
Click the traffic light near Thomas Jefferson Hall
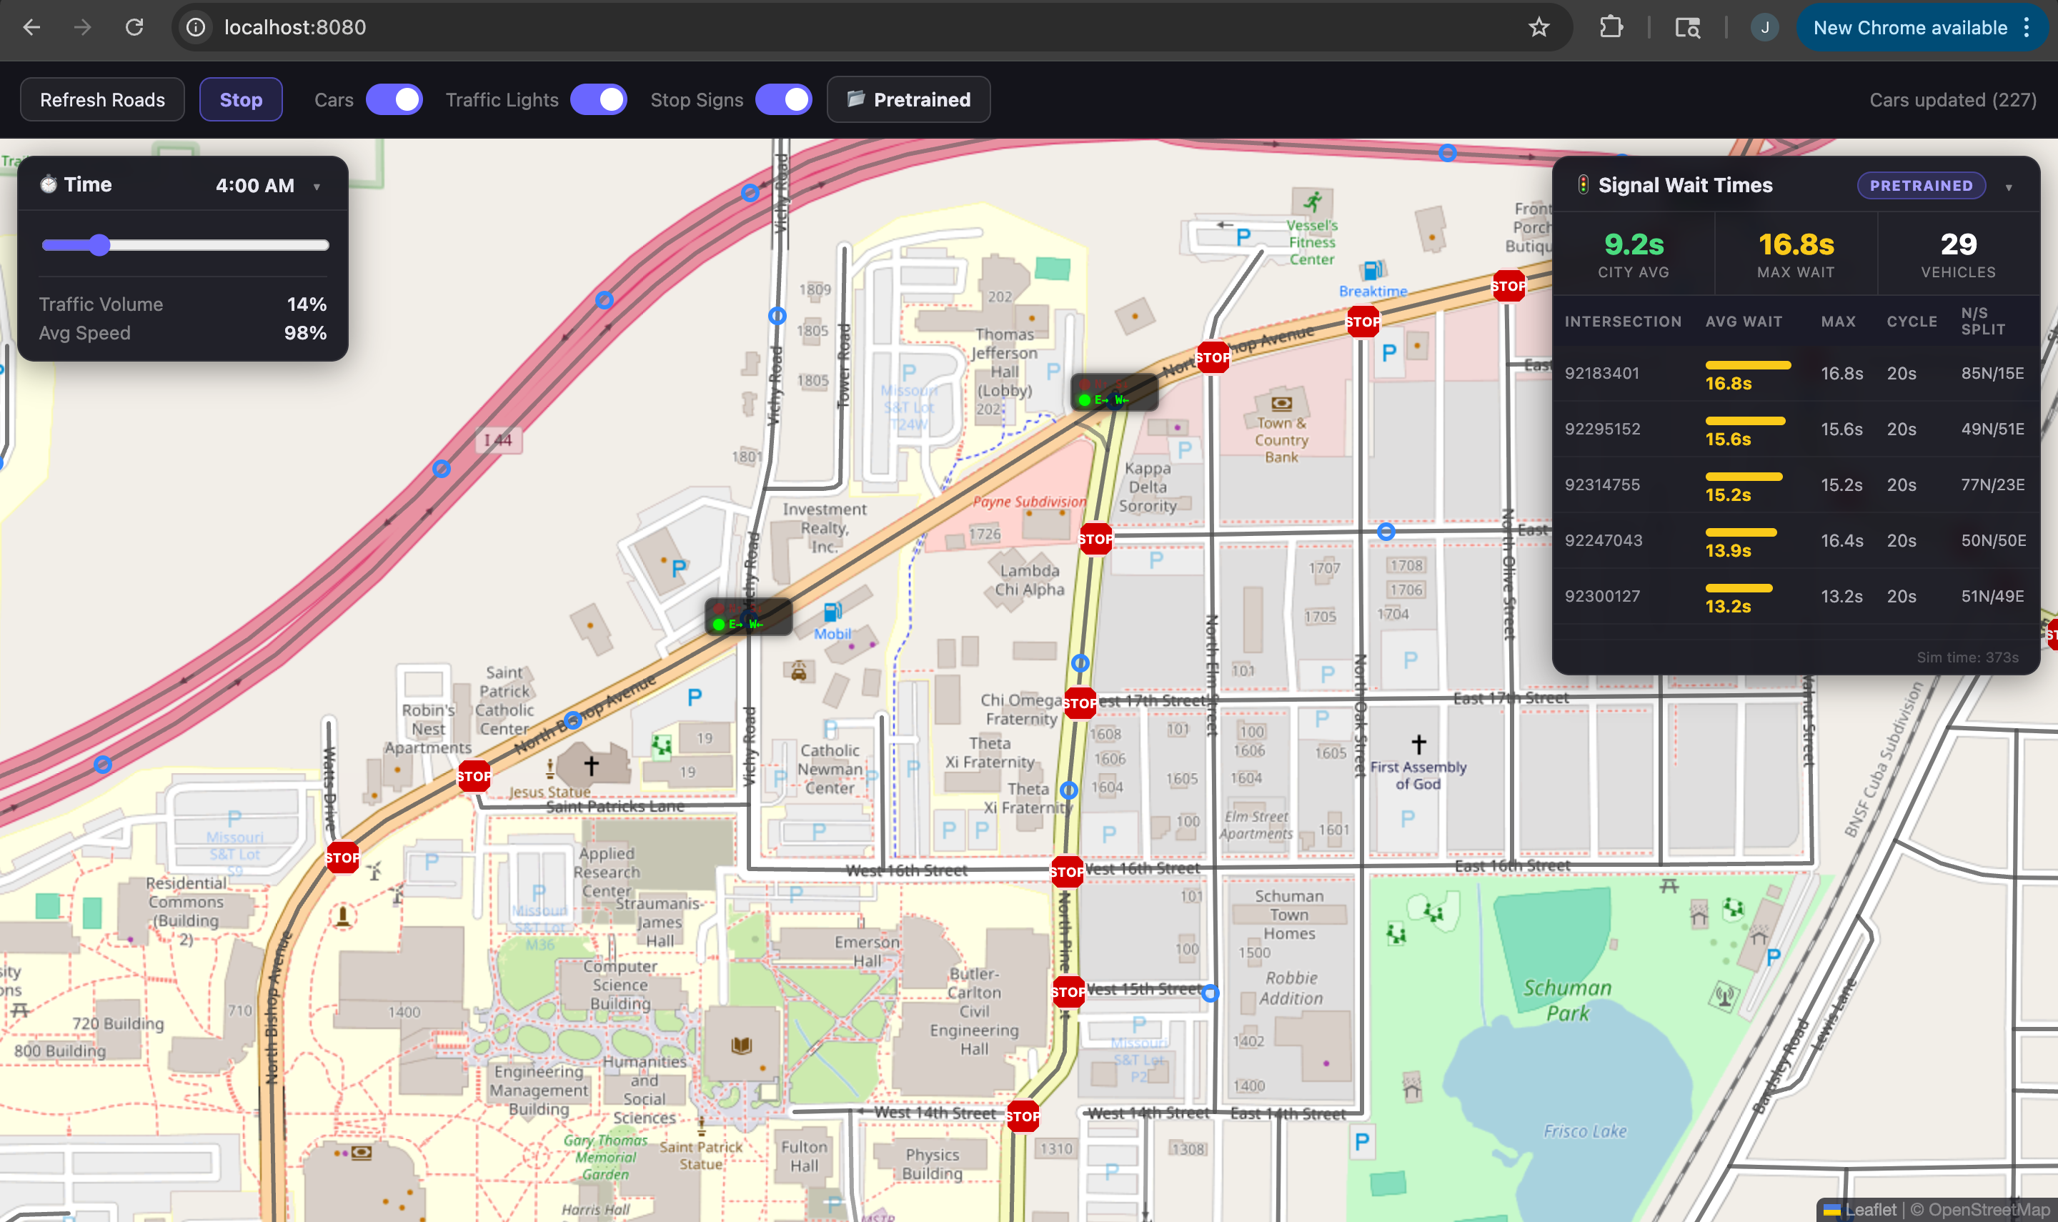pos(1114,393)
